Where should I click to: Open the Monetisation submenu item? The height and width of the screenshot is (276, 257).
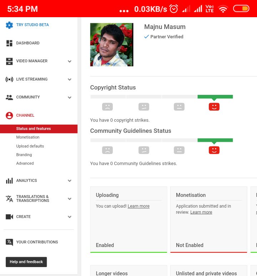(x=28, y=137)
